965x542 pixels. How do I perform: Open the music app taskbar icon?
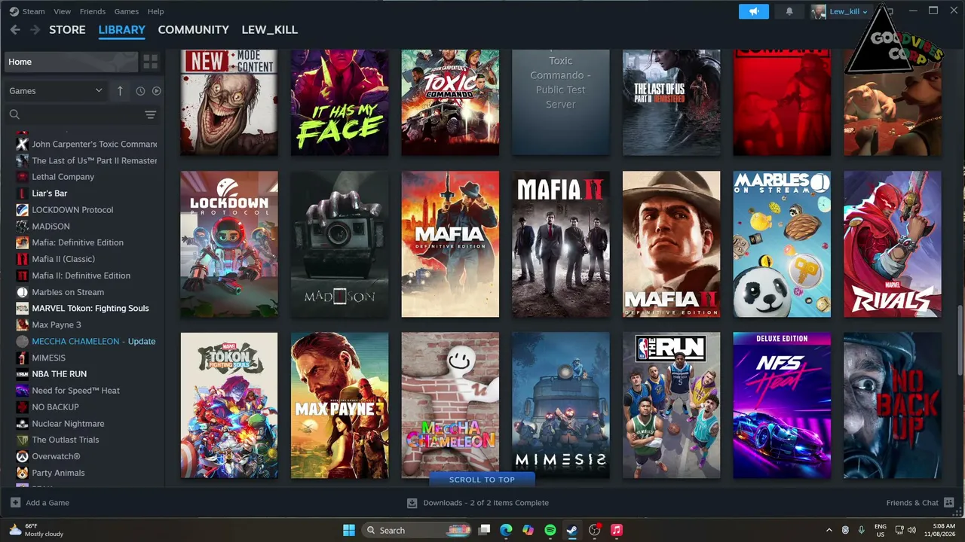(617, 530)
